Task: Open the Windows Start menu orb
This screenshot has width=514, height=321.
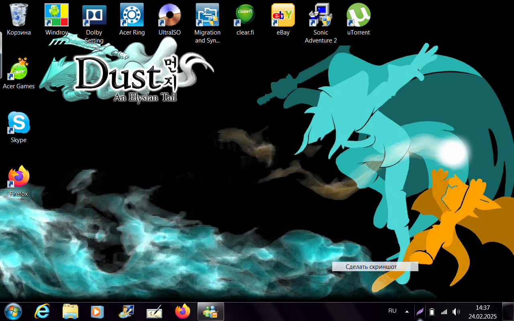Action: click(x=13, y=311)
